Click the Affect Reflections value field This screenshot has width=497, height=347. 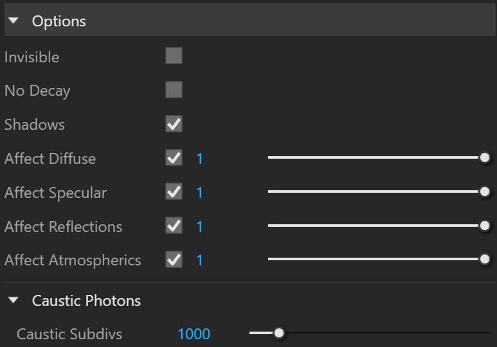pos(199,226)
